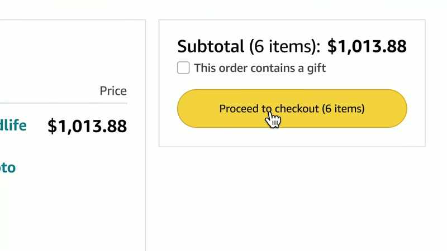The image size is (447, 251).
Task: Click the blank area above the Price header in the cart panel
Action: pos(72,51)
